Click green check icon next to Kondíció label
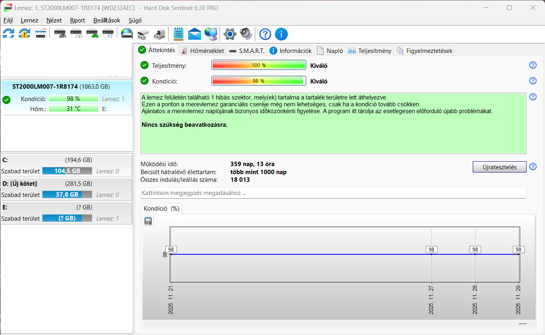Screen dimensions: 545x335 point(144,81)
